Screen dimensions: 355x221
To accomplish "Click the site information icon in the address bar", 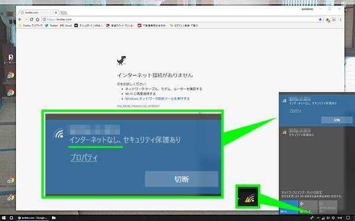I will 44,19.
